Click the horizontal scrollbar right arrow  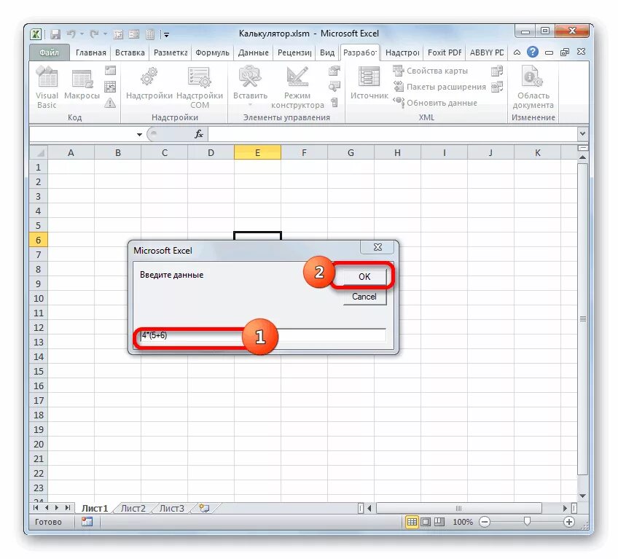pos(565,508)
